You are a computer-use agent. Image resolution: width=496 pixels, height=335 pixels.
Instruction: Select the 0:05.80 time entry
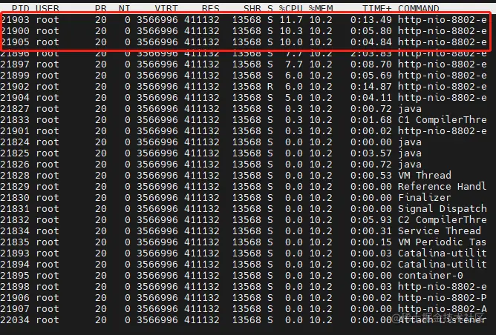(x=371, y=31)
